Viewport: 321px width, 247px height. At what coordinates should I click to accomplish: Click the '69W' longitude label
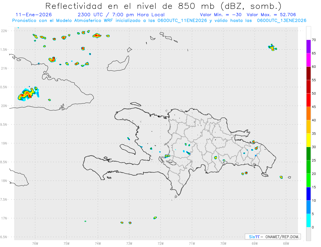tap(255, 243)
